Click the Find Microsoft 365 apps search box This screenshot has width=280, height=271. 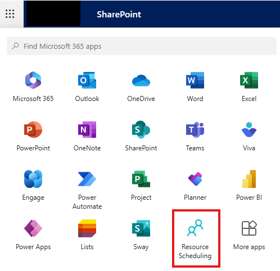click(142, 46)
